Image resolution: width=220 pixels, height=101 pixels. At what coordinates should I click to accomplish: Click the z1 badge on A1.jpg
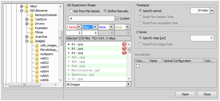tap(124, 44)
